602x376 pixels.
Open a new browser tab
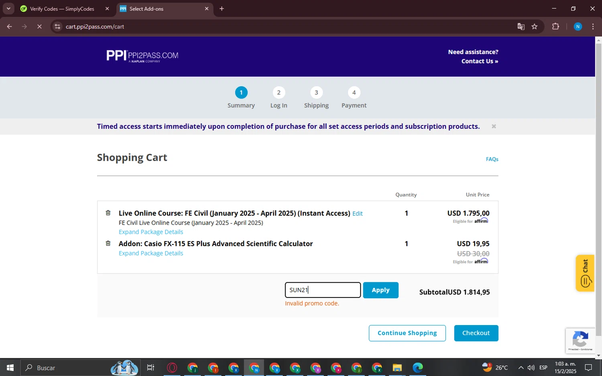[x=222, y=8]
